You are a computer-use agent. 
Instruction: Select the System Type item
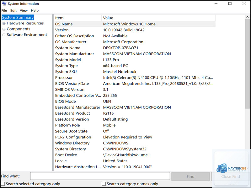(x=66, y=66)
